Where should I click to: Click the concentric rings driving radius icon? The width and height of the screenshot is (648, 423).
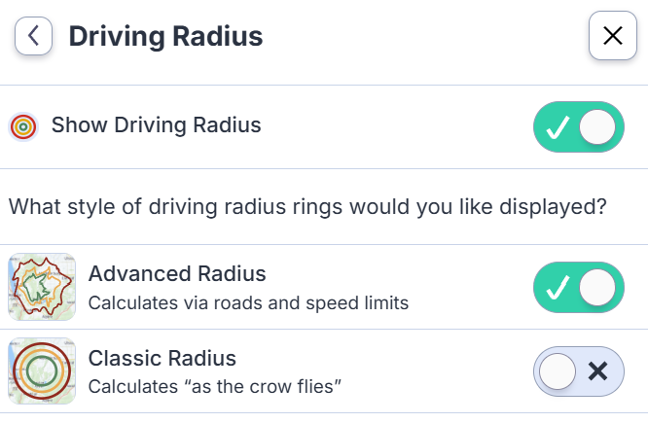[23, 126]
